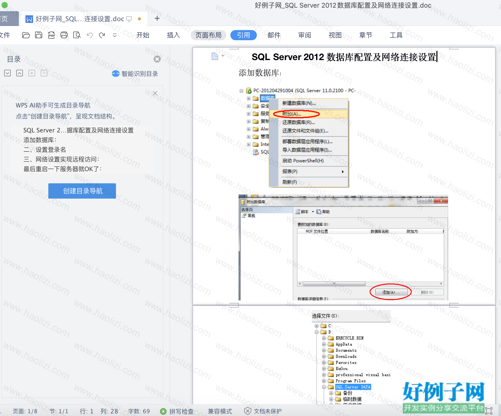Open the 开始 ribbon tab
501x416 pixels.
click(x=143, y=35)
